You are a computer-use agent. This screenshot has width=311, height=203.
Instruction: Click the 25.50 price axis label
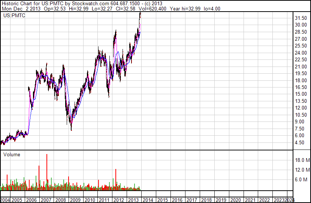coord(301,46)
